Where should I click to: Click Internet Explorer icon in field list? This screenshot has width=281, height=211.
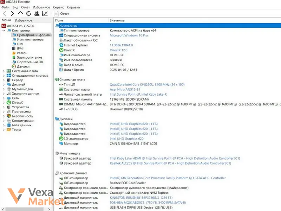pos(61,45)
